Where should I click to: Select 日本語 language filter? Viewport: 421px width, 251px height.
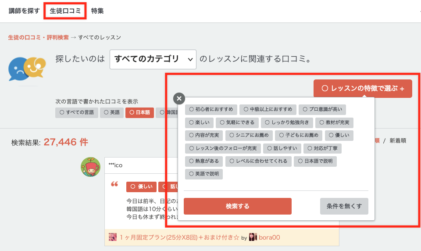[139, 113]
